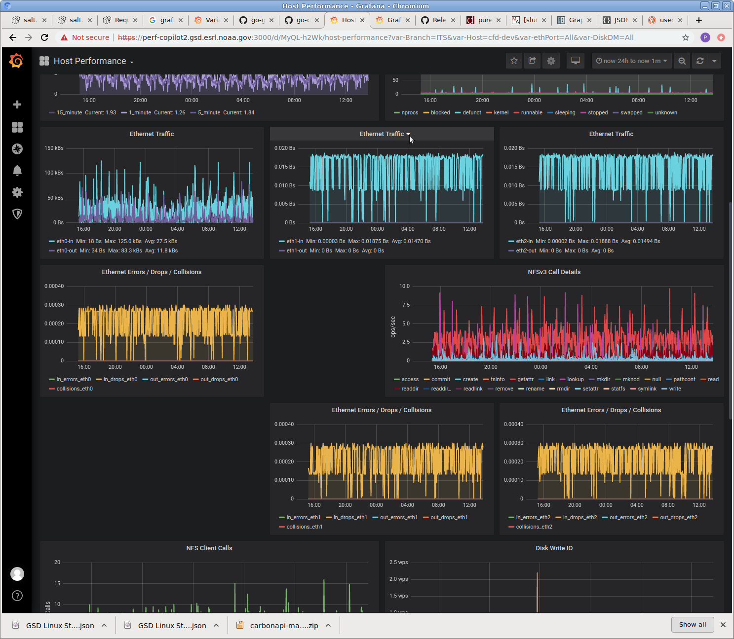Open the Configuration gear in the sidebar
Viewport: 734px width, 639px height.
(x=17, y=192)
